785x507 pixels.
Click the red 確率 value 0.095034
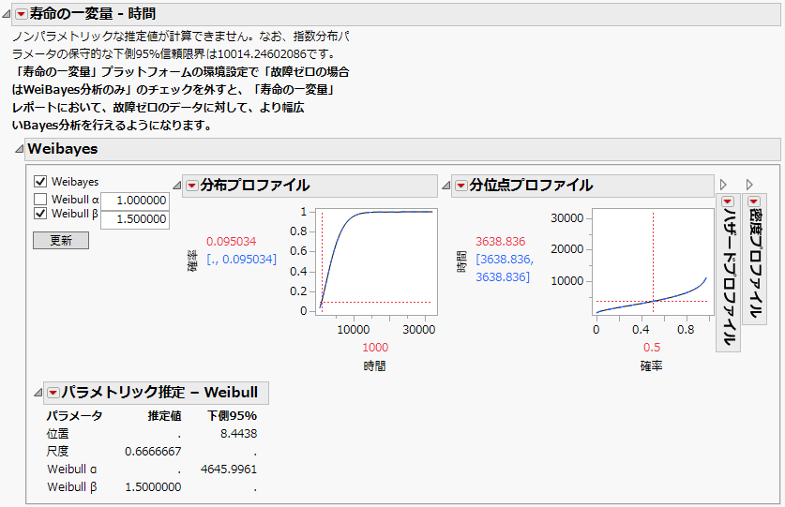(x=232, y=242)
